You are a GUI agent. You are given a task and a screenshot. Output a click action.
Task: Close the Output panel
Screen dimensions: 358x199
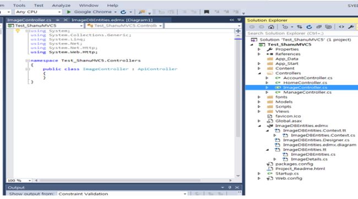(x=237, y=187)
